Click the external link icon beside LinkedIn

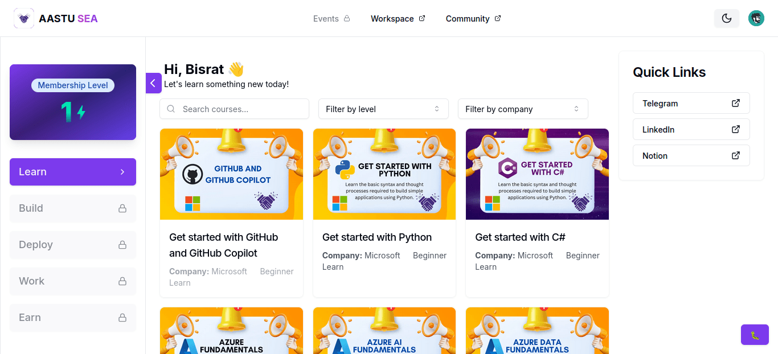pos(736,129)
